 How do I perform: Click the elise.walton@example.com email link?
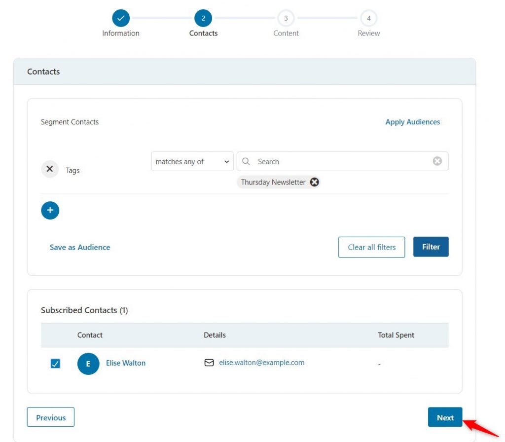click(261, 363)
